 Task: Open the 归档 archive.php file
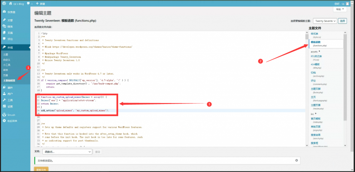[318, 74]
